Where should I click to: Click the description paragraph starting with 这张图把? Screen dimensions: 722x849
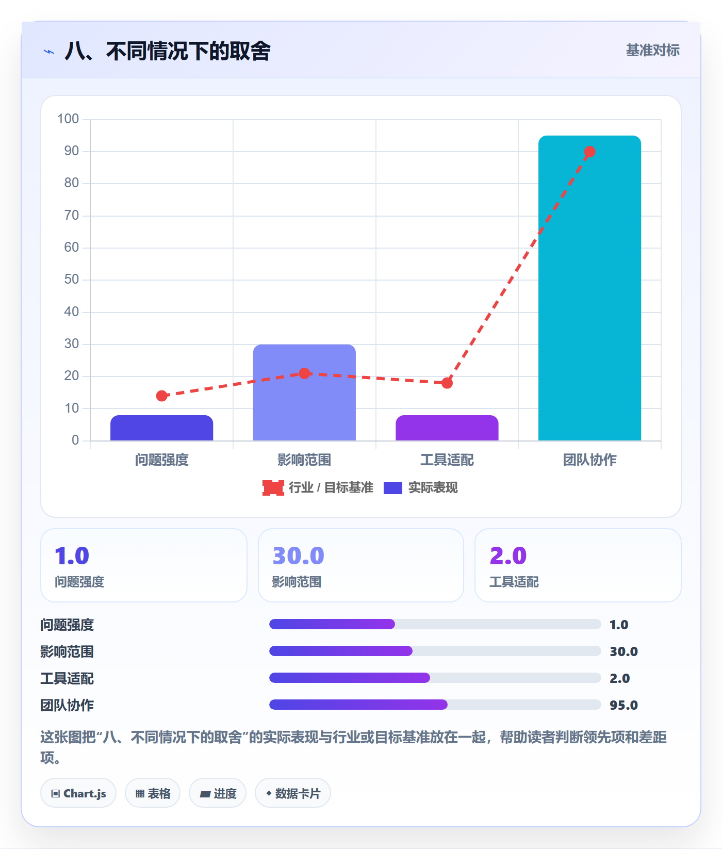pyautogui.click(x=354, y=747)
